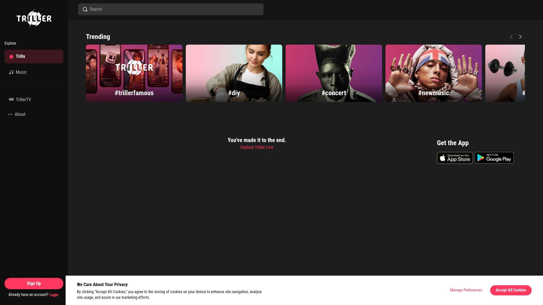Click the search magnifier icon

coord(85,9)
